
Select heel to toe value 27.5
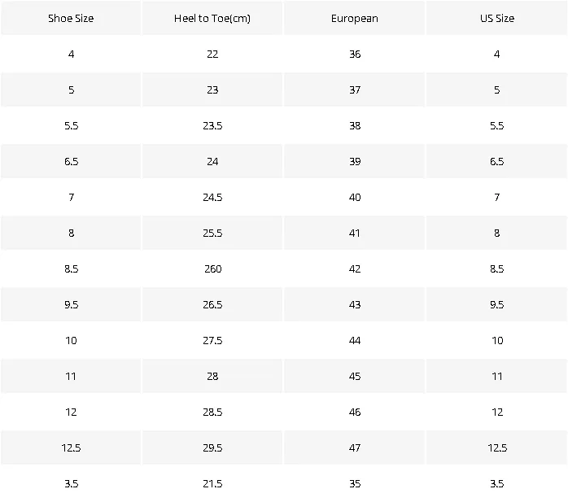tap(212, 340)
